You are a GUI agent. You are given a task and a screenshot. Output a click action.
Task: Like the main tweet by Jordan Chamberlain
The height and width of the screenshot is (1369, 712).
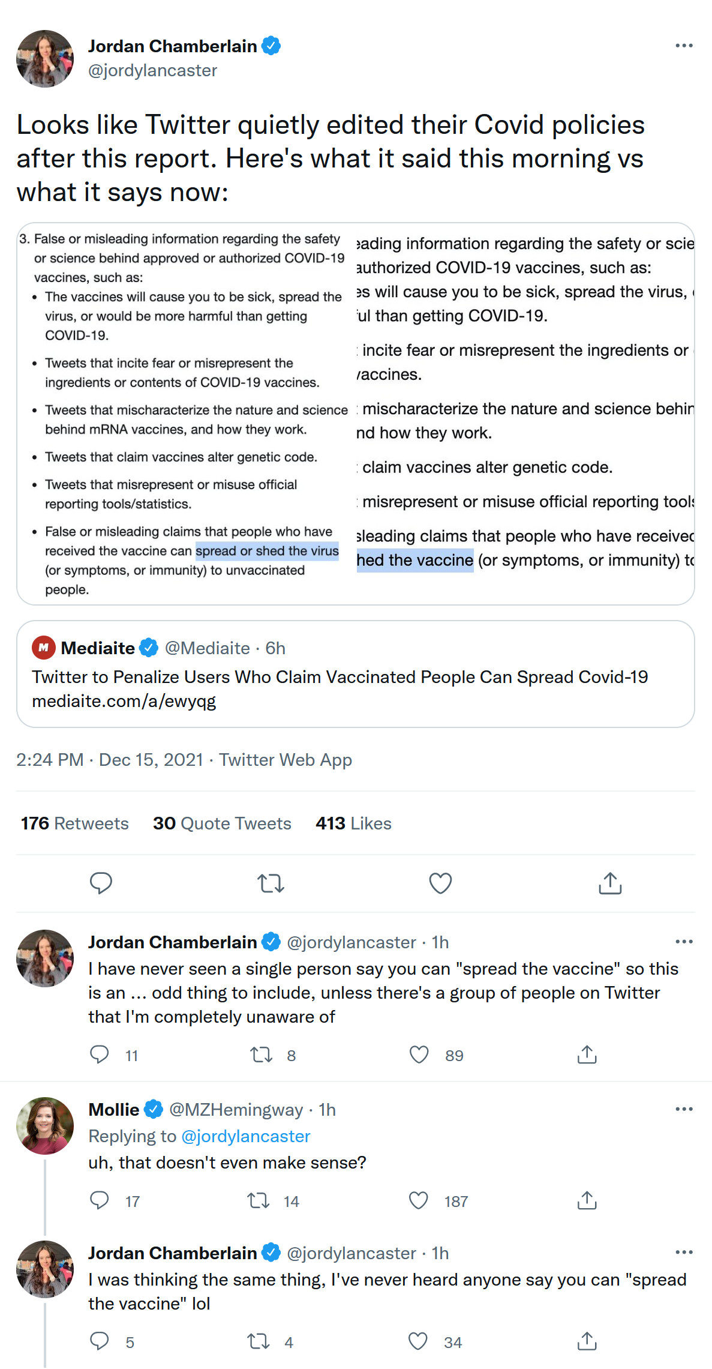pos(440,883)
